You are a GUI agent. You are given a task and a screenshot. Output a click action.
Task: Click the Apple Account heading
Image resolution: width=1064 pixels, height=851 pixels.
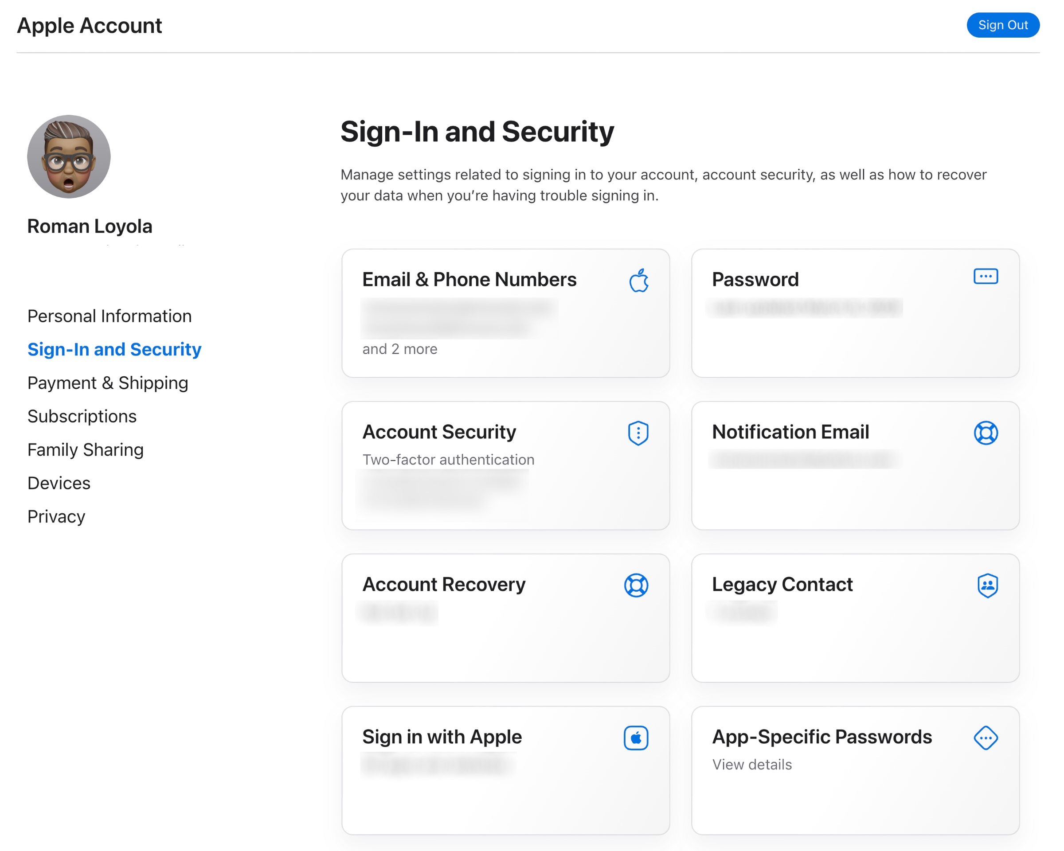89,25
